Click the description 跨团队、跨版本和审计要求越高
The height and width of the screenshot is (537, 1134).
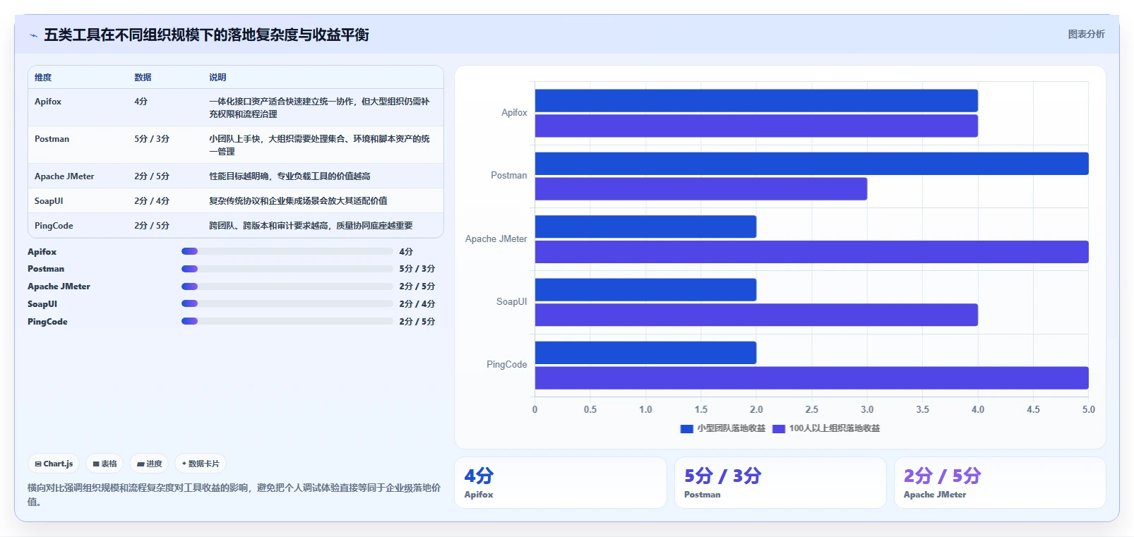click(x=311, y=226)
